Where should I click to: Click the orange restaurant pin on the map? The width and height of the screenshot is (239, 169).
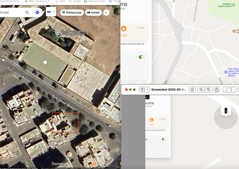pyautogui.click(x=94, y=163)
